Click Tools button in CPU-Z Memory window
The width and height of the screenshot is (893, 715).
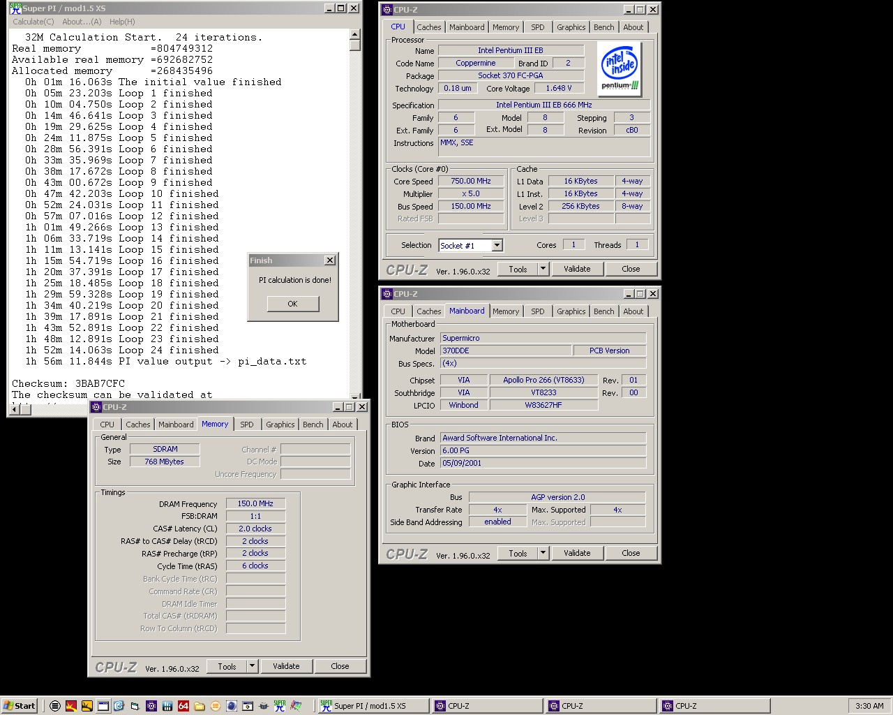pyautogui.click(x=227, y=666)
